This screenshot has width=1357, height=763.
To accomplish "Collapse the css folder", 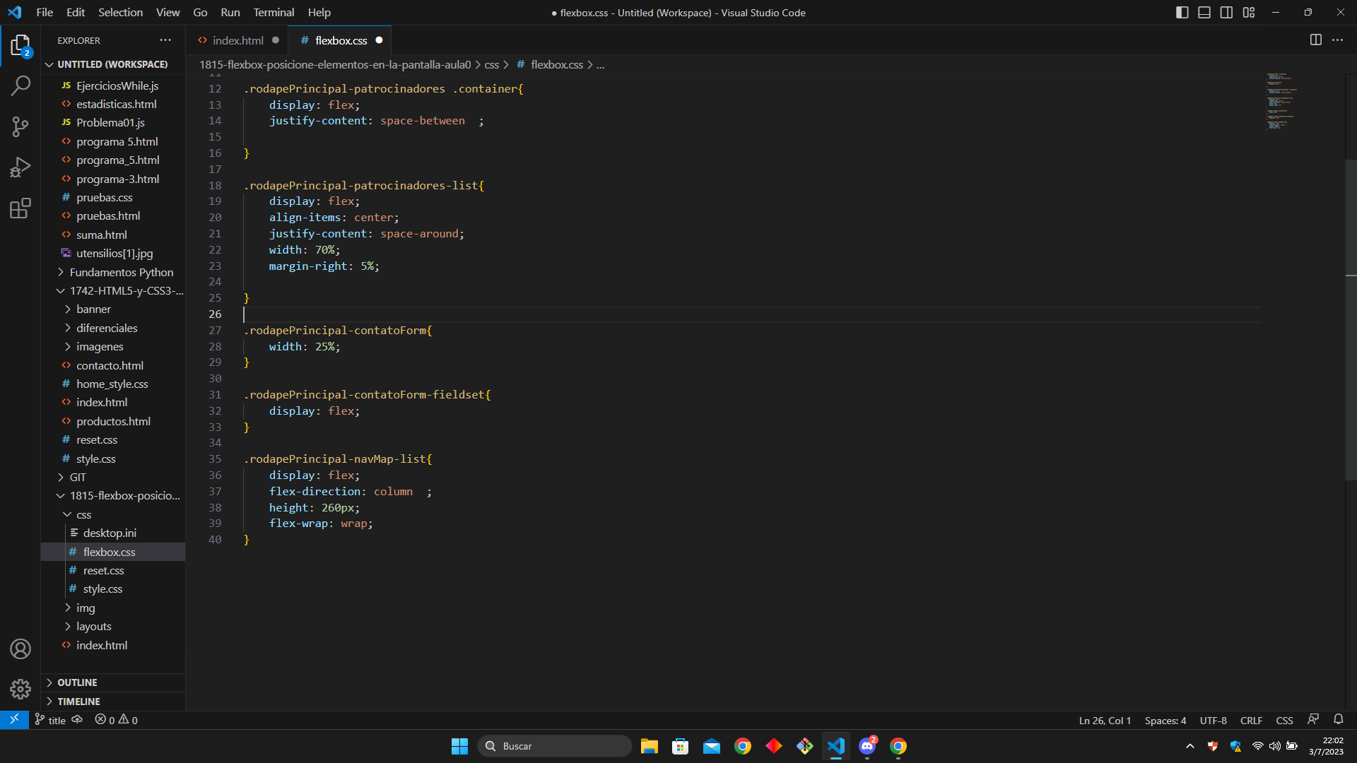I will coord(113,514).
